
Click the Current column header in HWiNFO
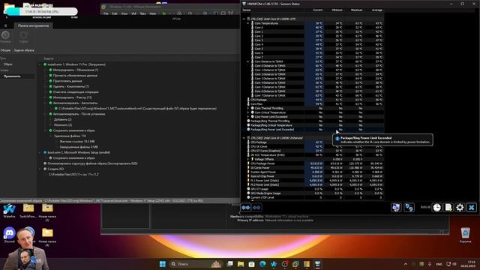(x=317, y=10)
